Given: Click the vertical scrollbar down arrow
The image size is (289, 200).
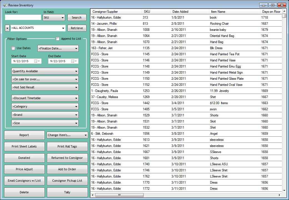Looking at the screenshot, I should (284, 190).
